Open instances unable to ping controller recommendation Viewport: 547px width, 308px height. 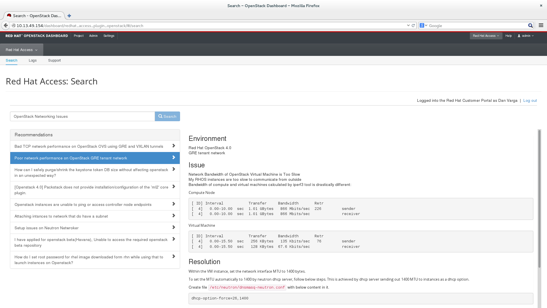click(x=95, y=204)
